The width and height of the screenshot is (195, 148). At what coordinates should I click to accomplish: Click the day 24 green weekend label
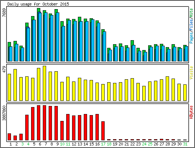pos(144,144)
